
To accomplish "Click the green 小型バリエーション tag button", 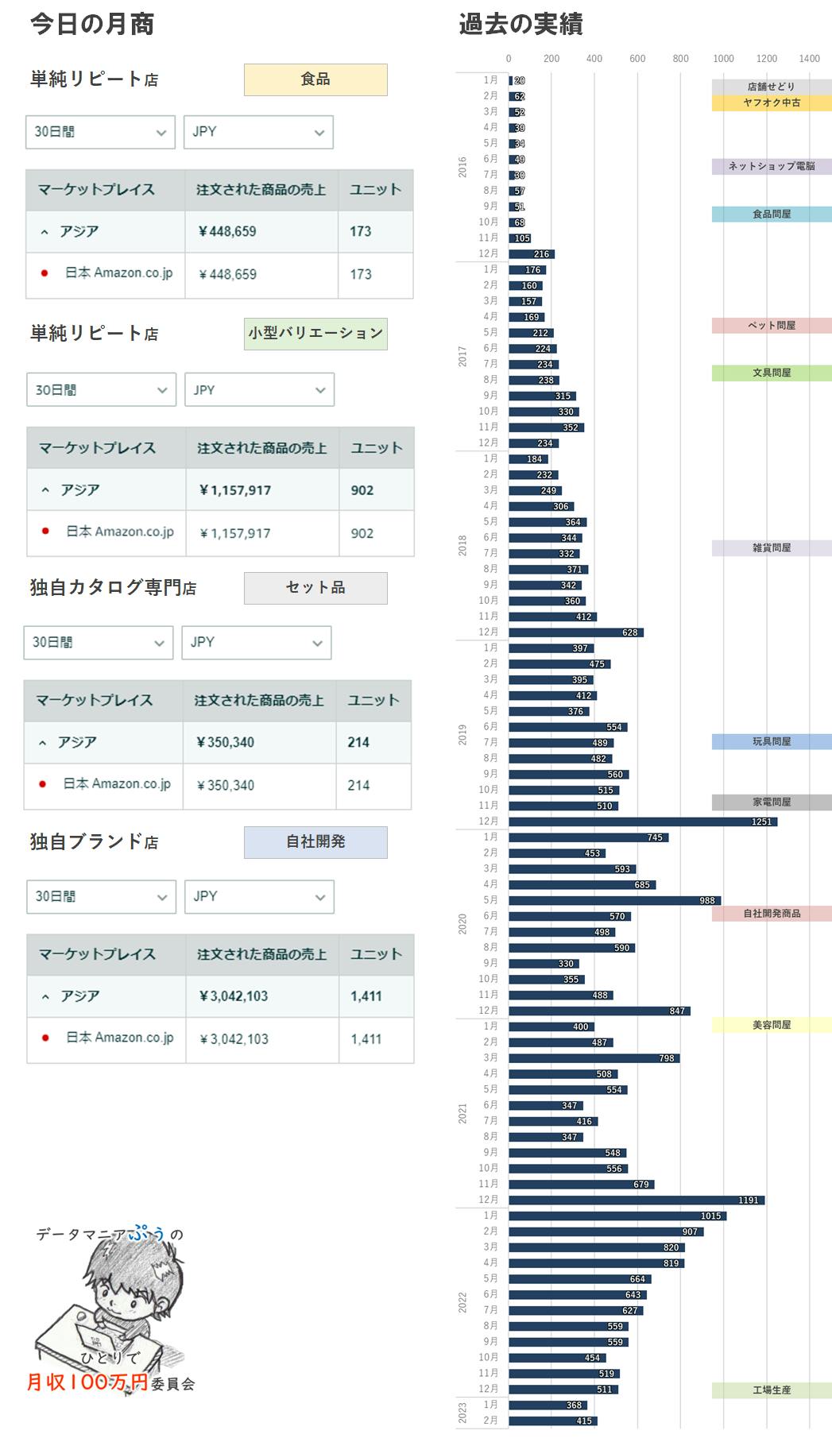I will coord(315,334).
